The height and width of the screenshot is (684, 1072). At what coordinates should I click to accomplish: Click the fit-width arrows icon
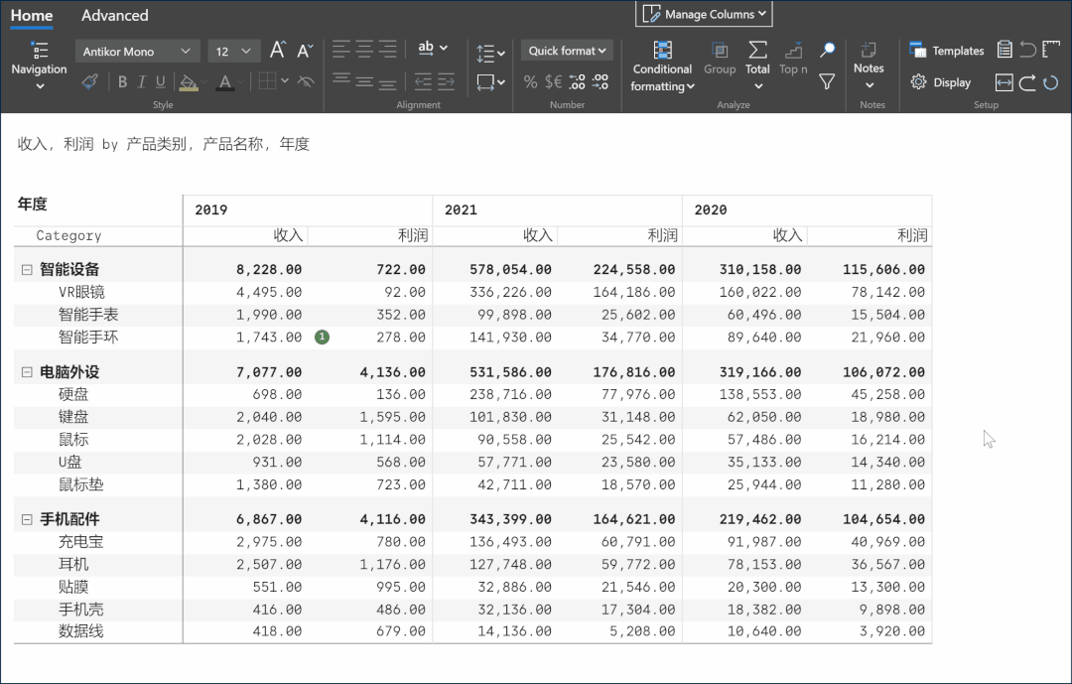pos(1005,82)
